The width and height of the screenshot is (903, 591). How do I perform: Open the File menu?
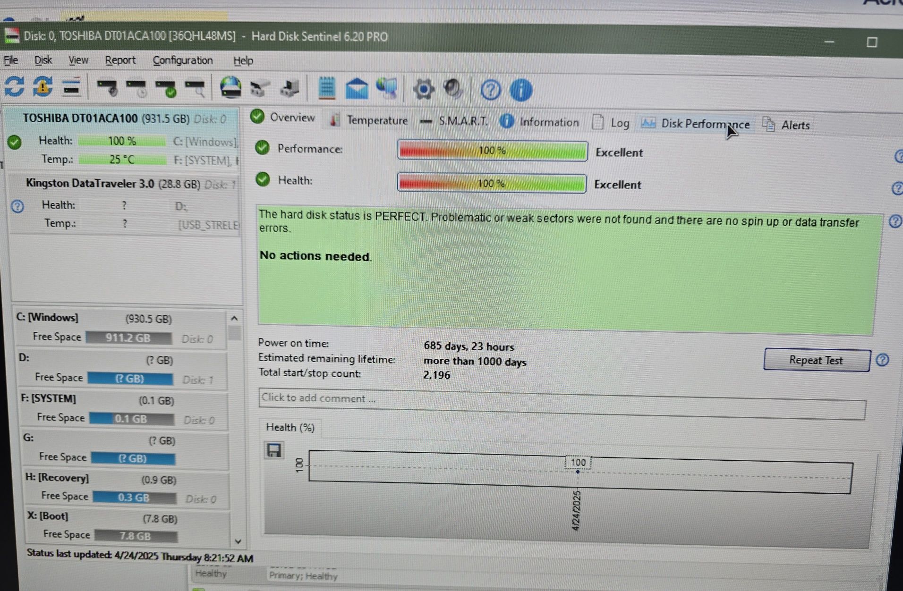tap(10, 60)
